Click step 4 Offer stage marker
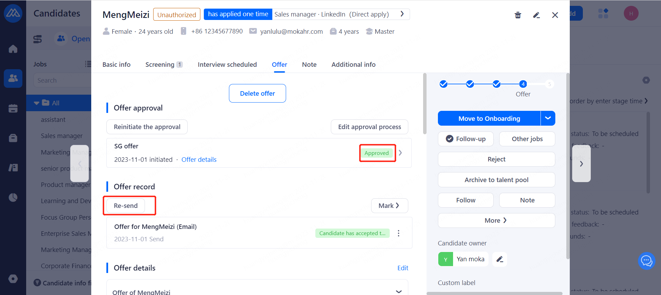Viewport: 661px width, 295px height. [523, 84]
